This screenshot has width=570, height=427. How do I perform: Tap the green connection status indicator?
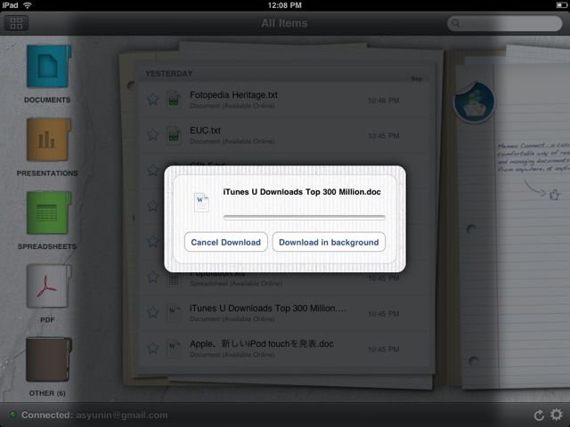click(x=13, y=415)
